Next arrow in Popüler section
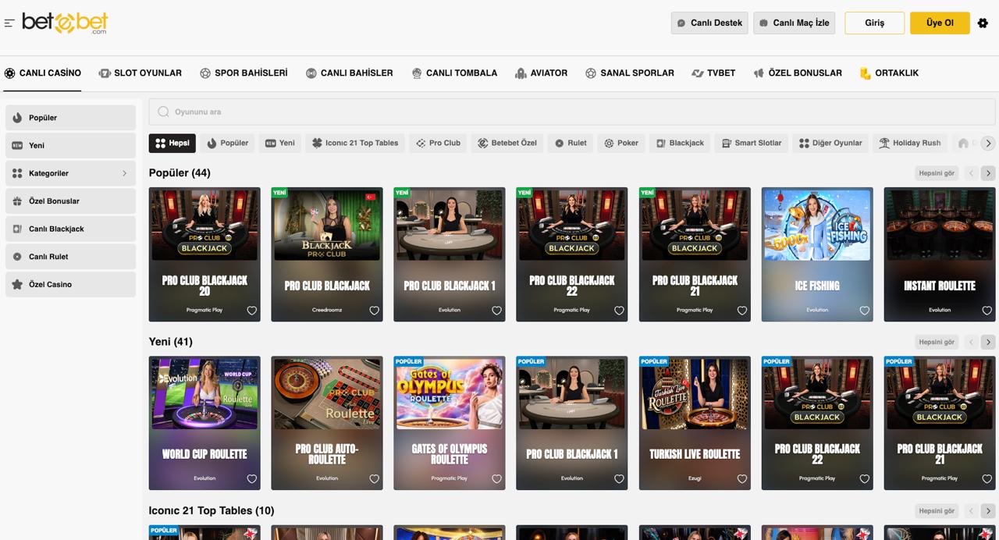Viewport: 999px width, 540px height. point(988,173)
